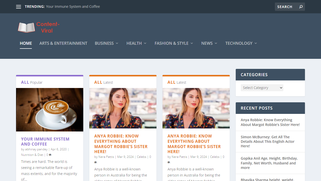Select the Home menu item

click(x=26, y=43)
